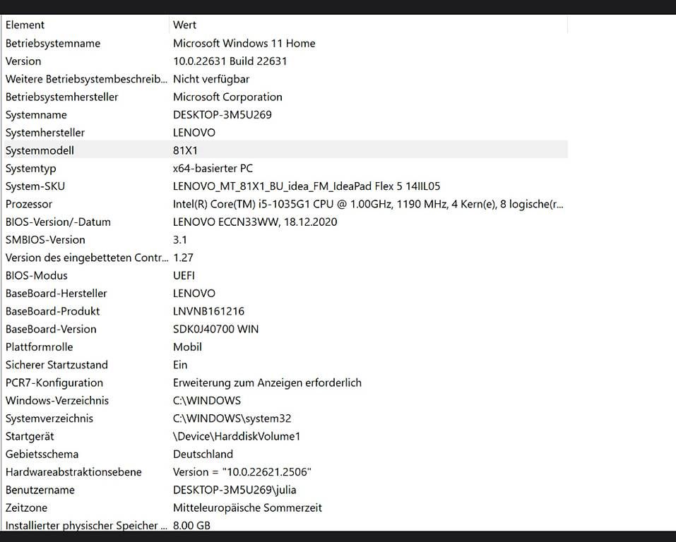Select Gebietsschema value Deutschland

[203, 454]
